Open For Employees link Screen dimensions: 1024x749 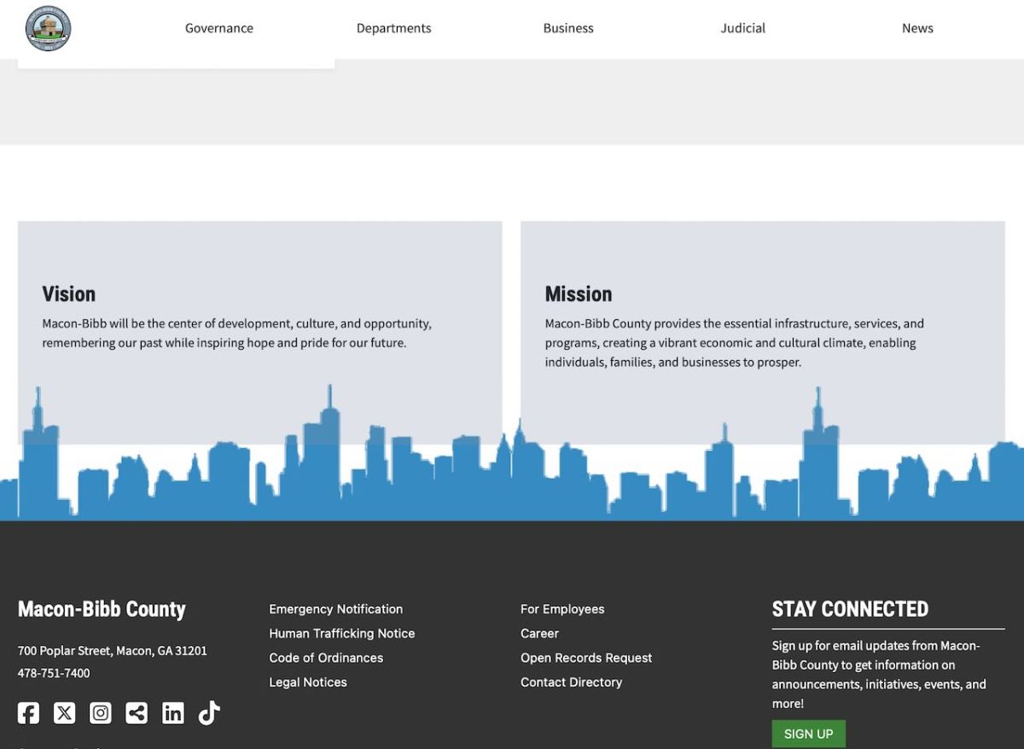(x=562, y=609)
